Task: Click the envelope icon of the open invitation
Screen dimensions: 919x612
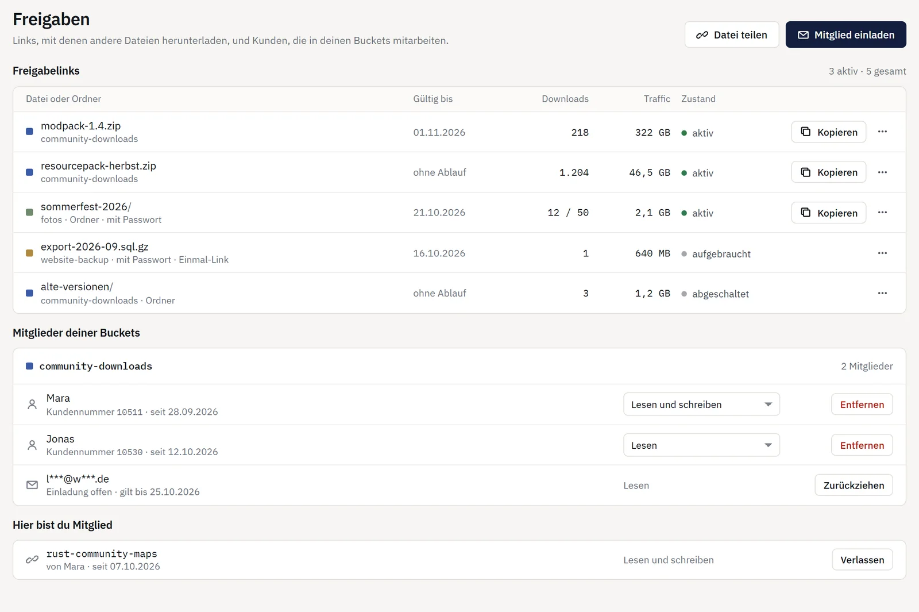Action: click(32, 485)
